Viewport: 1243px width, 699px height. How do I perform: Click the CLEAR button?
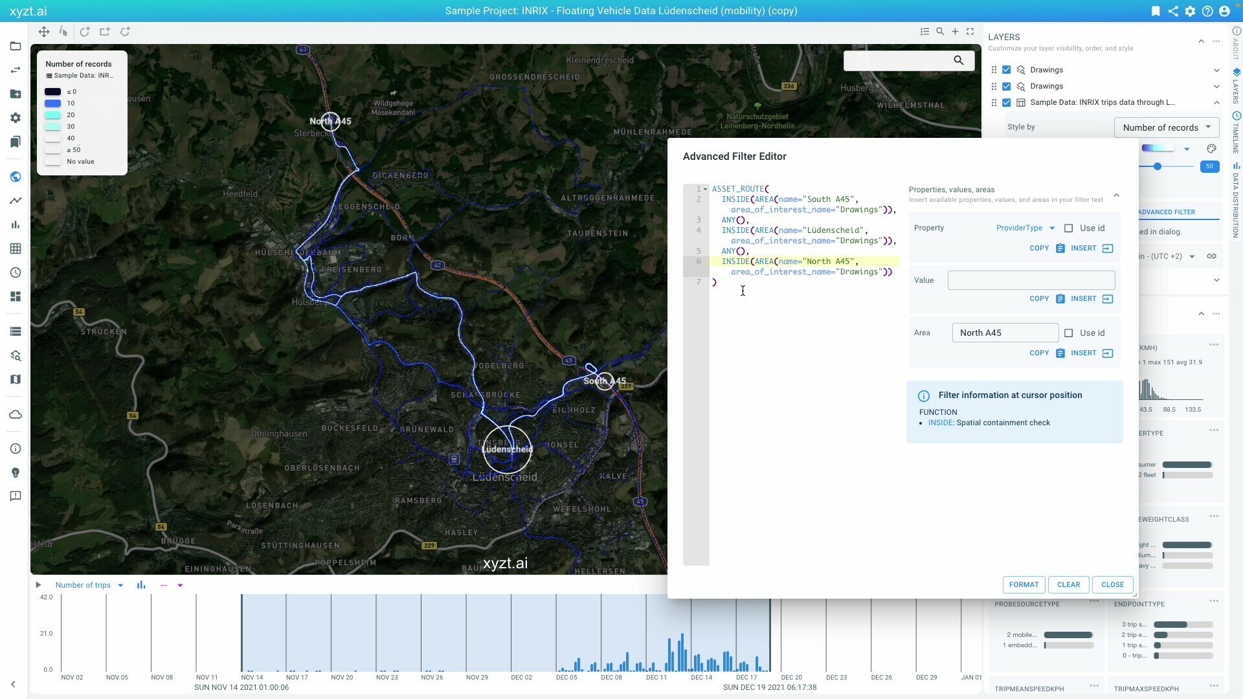coord(1068,584)
